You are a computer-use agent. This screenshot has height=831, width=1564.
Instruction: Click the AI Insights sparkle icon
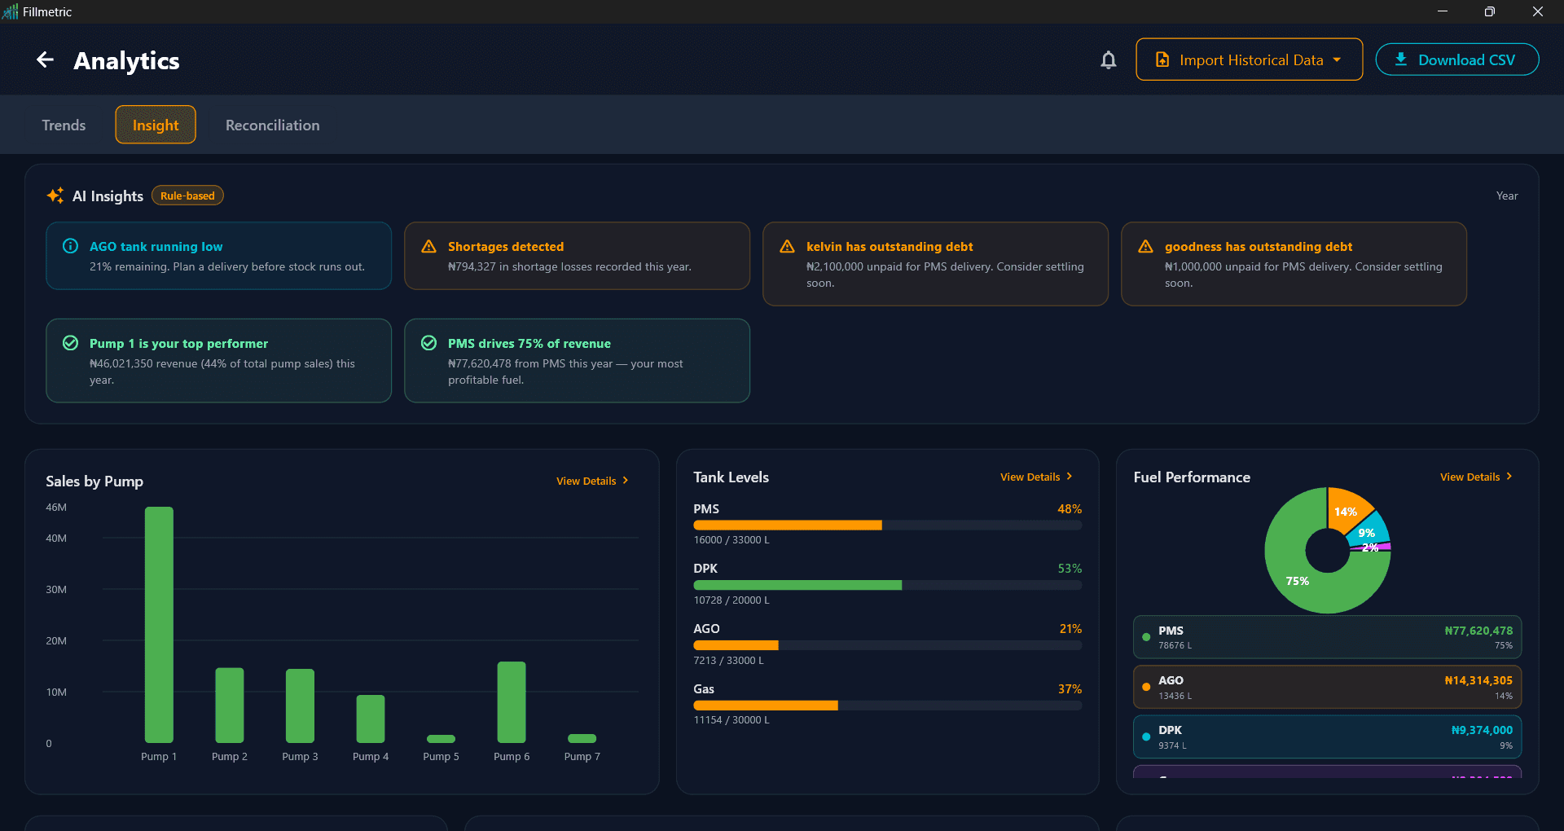tap(55, 196)
